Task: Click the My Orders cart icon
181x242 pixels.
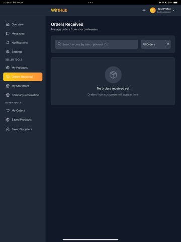Action: coord(8,110)
